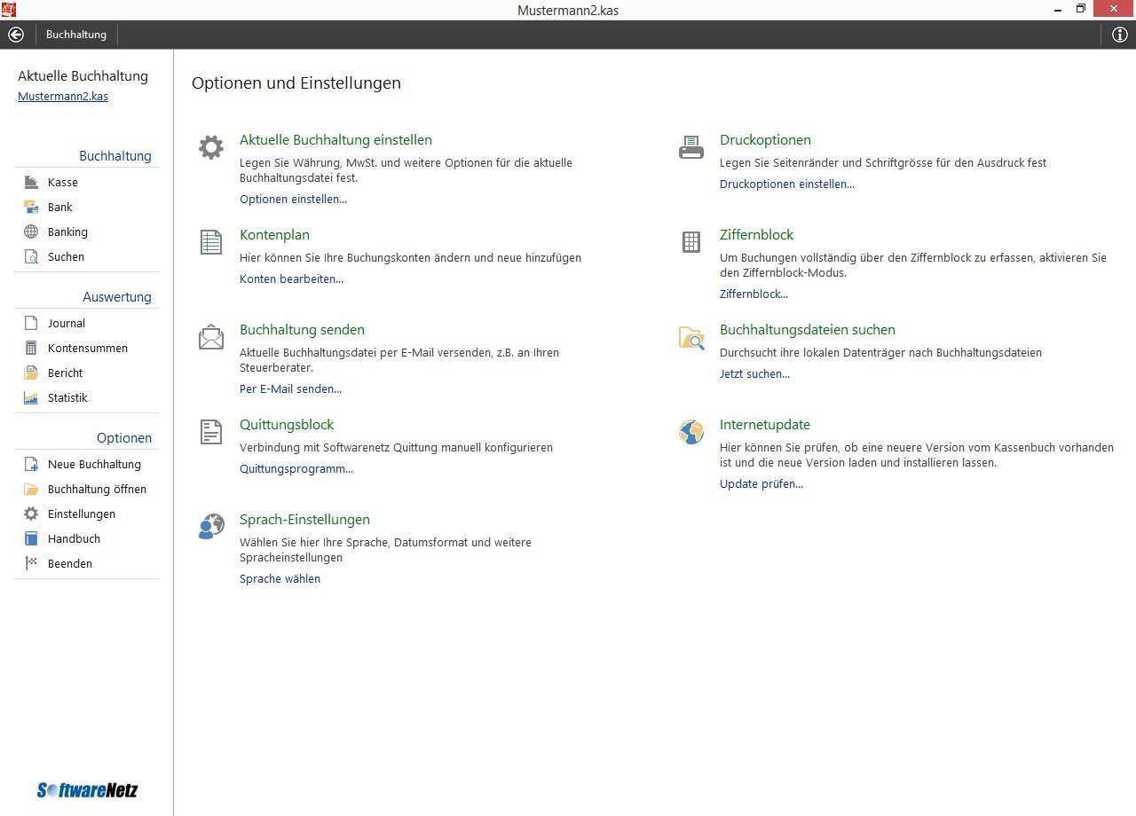Click the Beenden flag icon
The image size is (1136, 816).
(x=31, y=563)
